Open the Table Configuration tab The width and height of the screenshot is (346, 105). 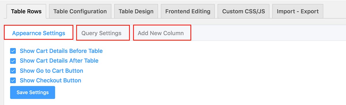point(80,12)
